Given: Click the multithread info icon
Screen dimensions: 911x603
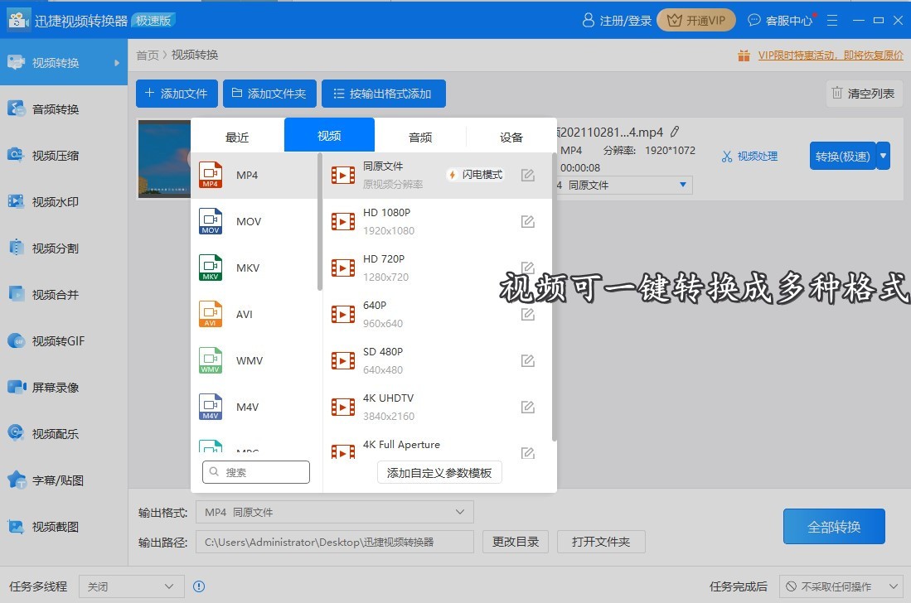Looking at the screenshot, I should [x=199, y=586].
